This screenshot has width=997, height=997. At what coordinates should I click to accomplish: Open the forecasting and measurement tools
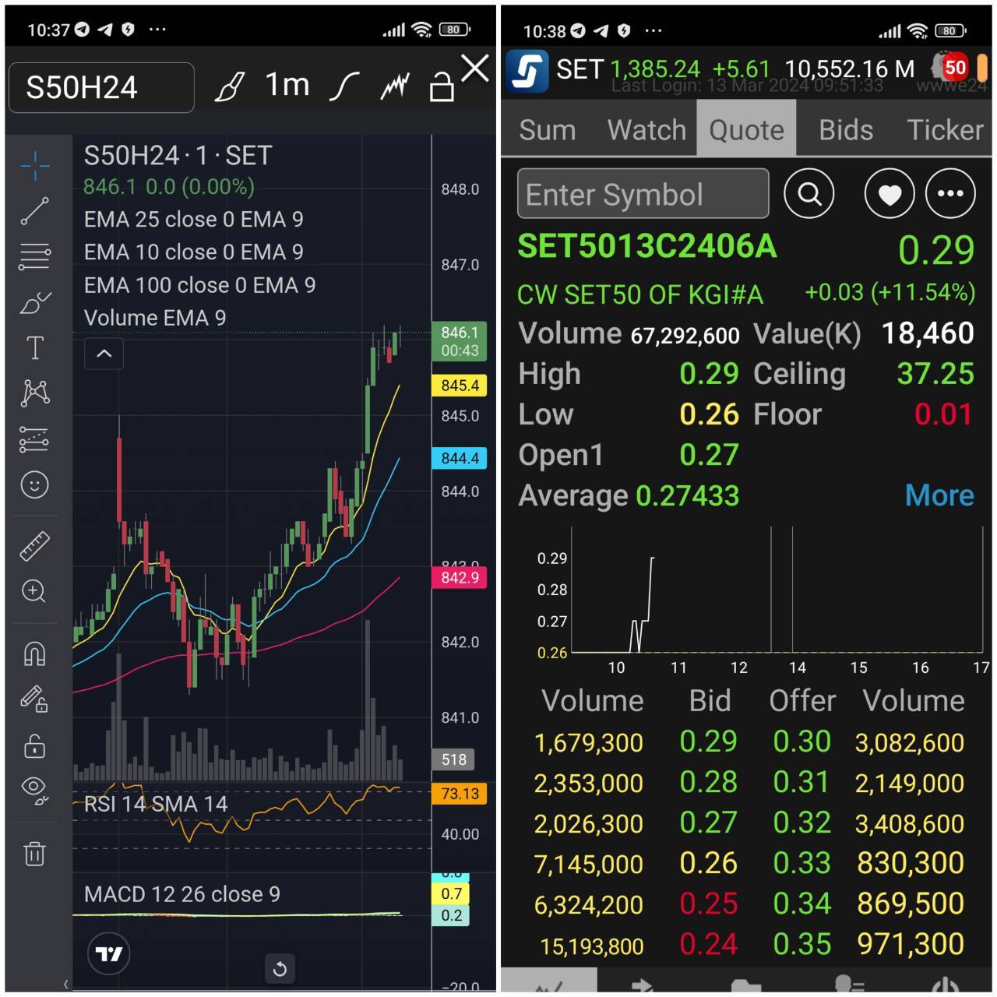[35, 439]
